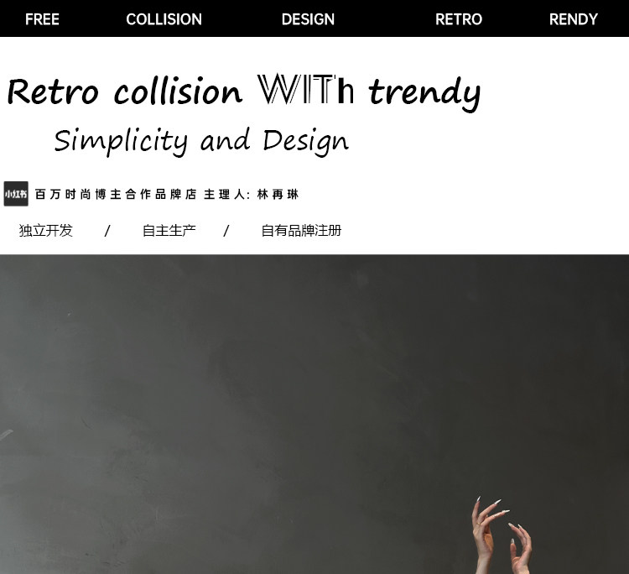Click the outlined 'WITh' word in headline
The image size is (629, 574).
coord(305,89)
